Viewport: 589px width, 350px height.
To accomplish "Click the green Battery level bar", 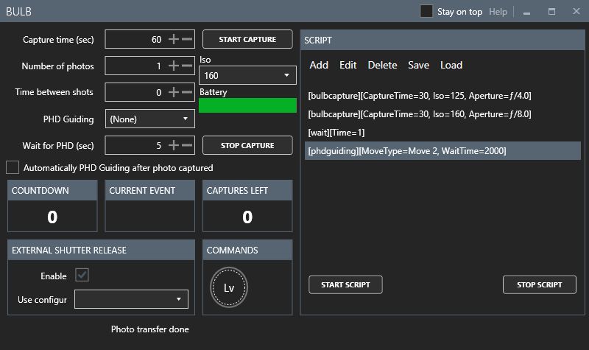I will (247, 105).
